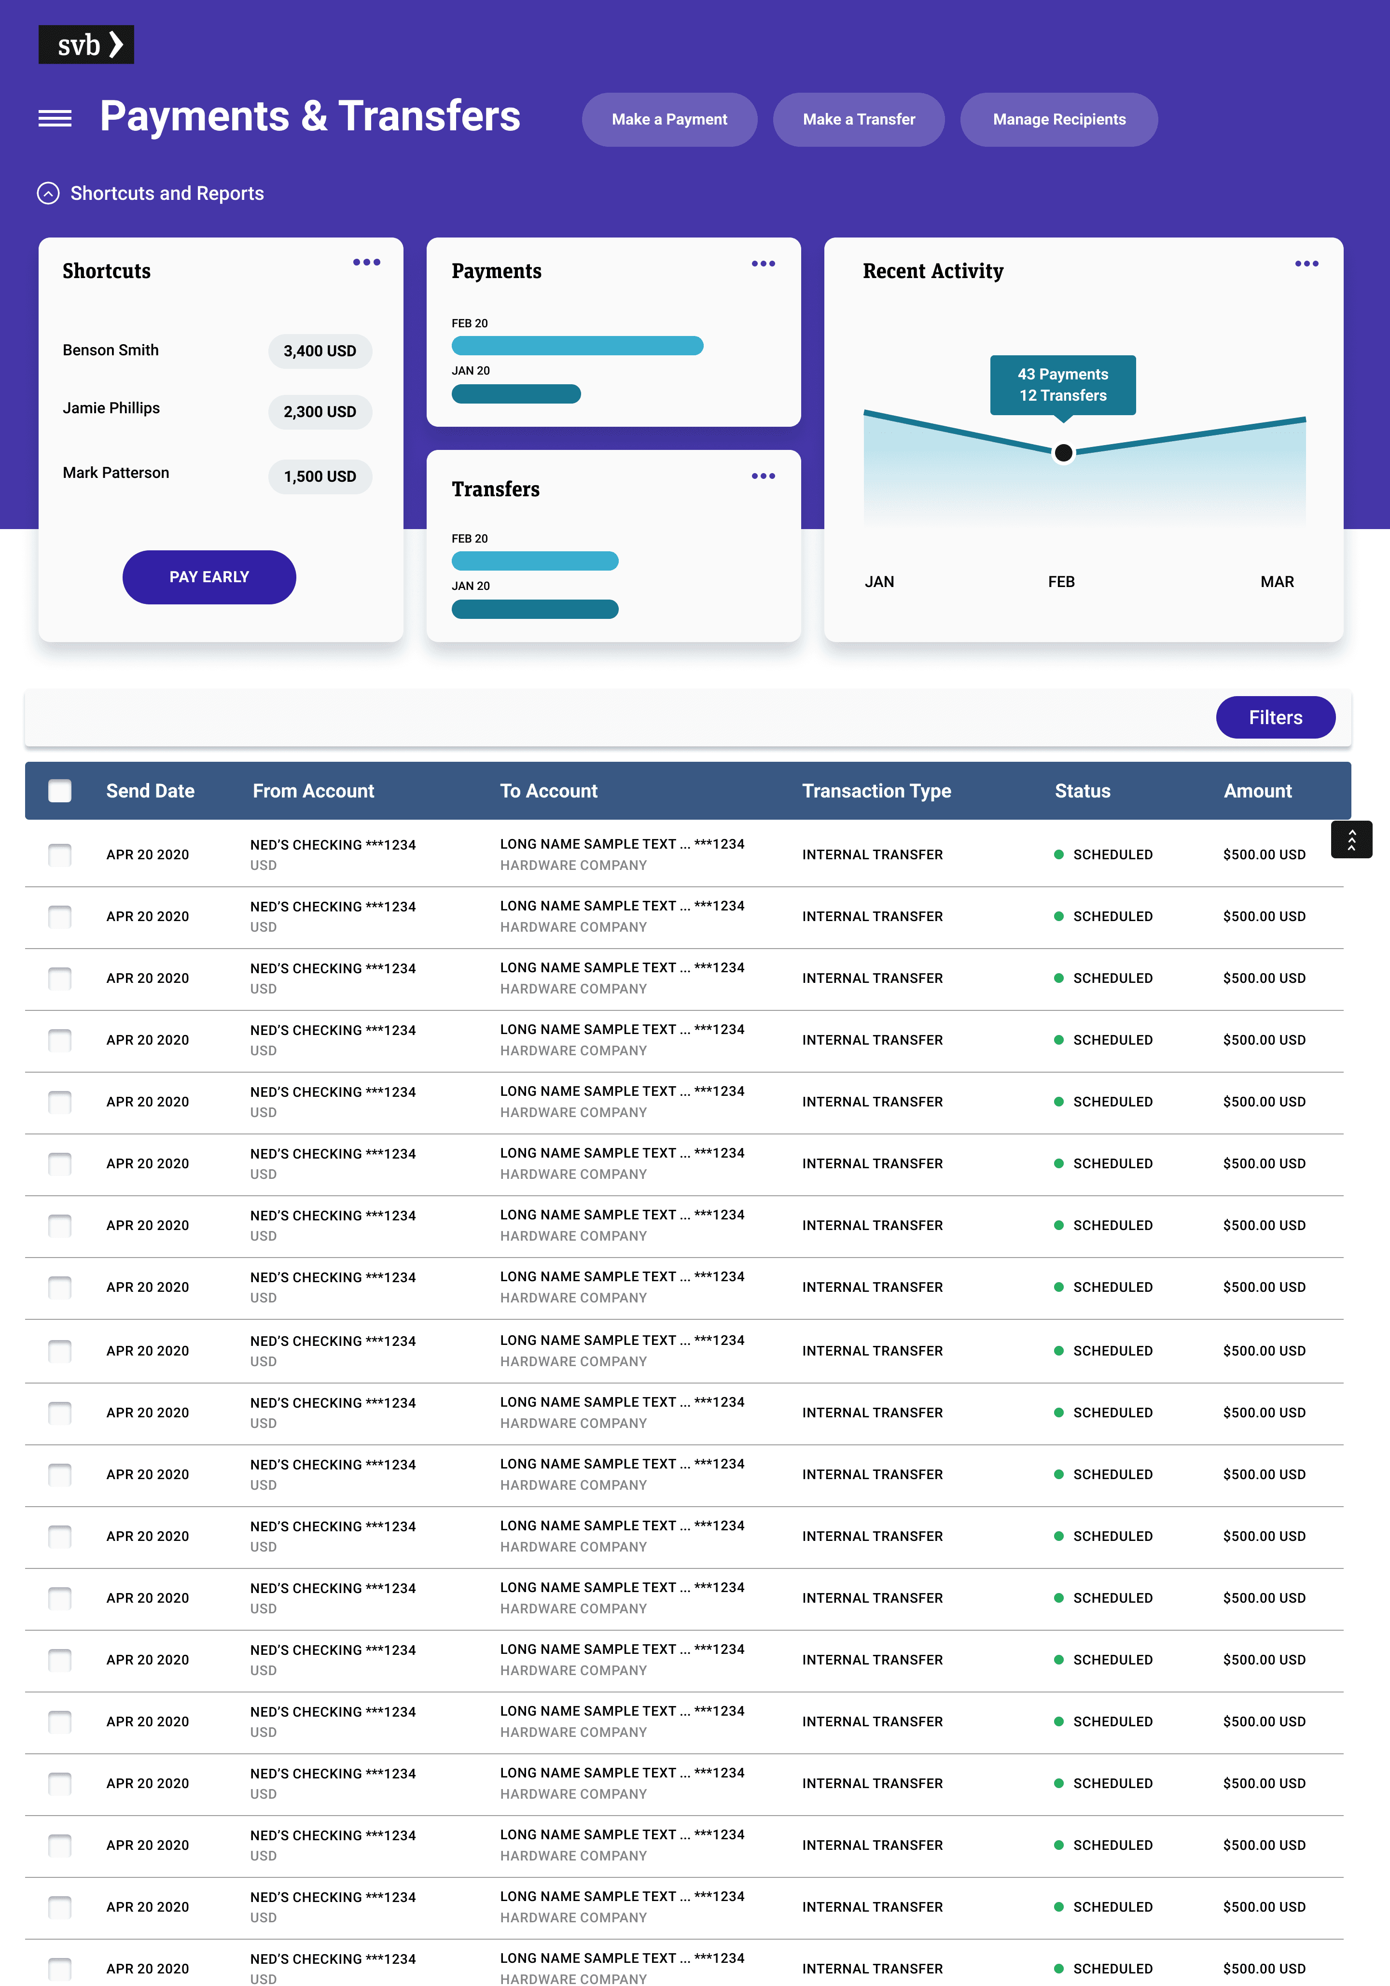1390x1986 pixels.
Task: Click the svb logo
Action: pos(85,44)
